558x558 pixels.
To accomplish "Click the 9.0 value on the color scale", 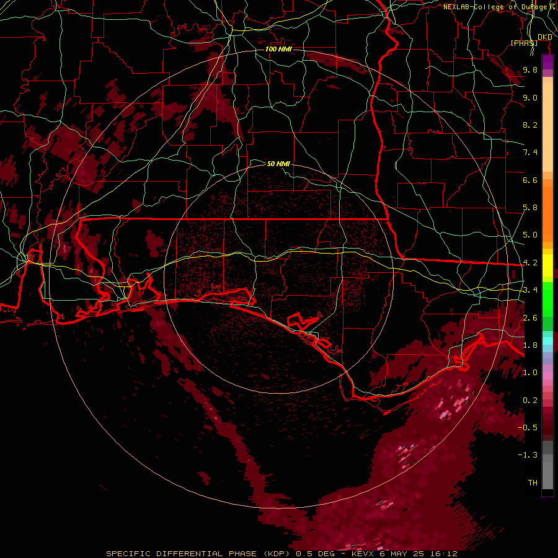I will (530, 97).
